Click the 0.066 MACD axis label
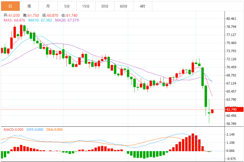Screen dimensions: 244x162 [x=231, y=151]
